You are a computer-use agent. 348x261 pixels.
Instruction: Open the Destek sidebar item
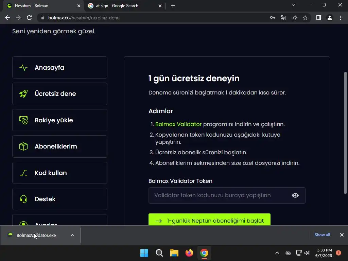[x=60, y=199]
